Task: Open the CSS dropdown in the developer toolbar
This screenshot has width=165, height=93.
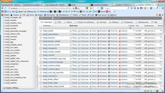Action: click(23, 15)
